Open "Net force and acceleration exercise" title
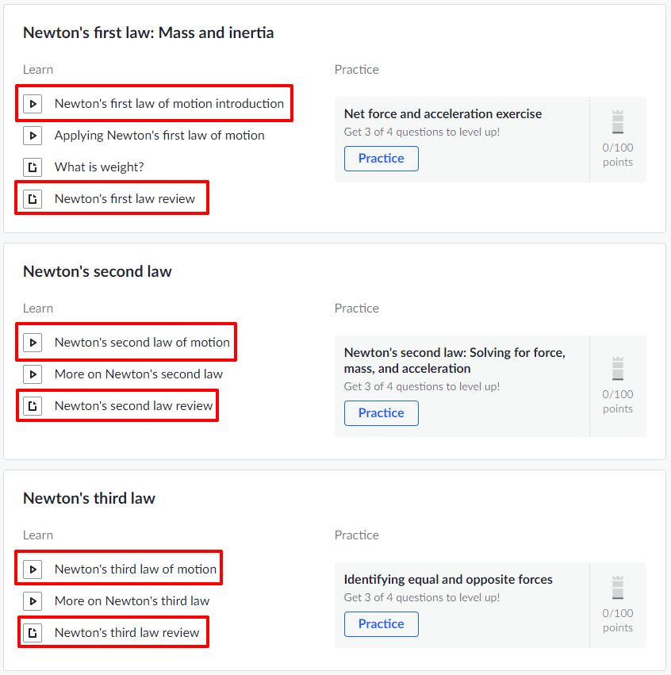Image resolution: width=671 pixels, height=675 pixels. tap(442, 113)
